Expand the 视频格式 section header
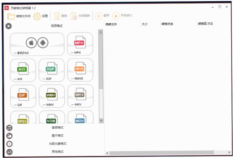Viewport: 233px width, 158px height. tap(57, 26)
